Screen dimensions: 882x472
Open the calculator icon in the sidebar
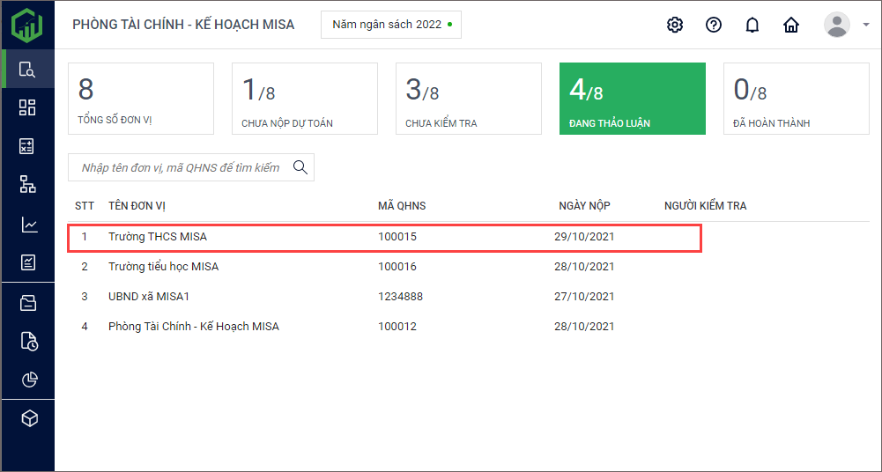click(27, 146)
